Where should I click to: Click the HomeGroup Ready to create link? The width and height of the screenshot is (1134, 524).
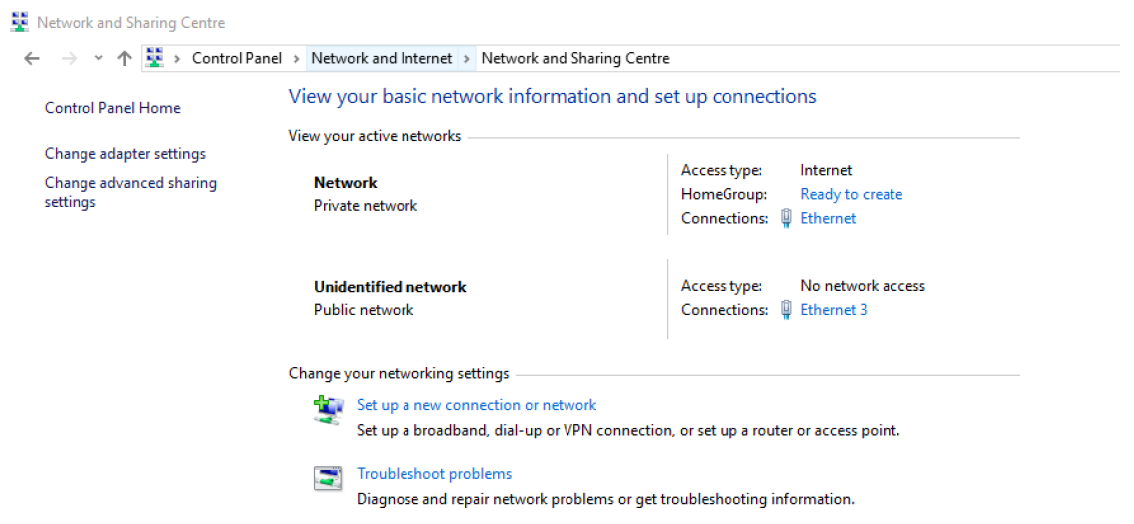click(851, 195)
